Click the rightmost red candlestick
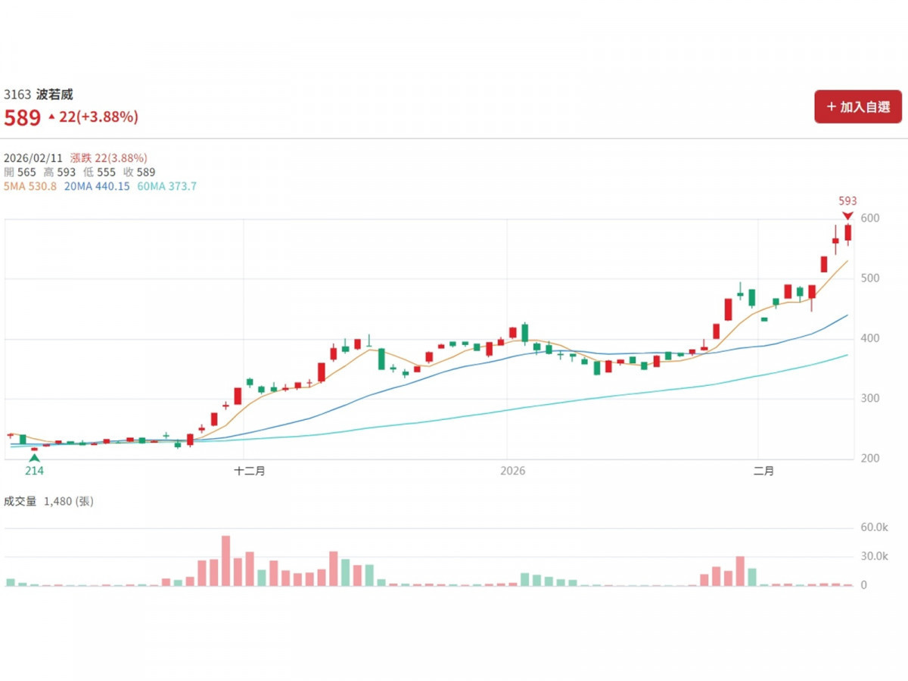908x681 pixels. (848, 233)
